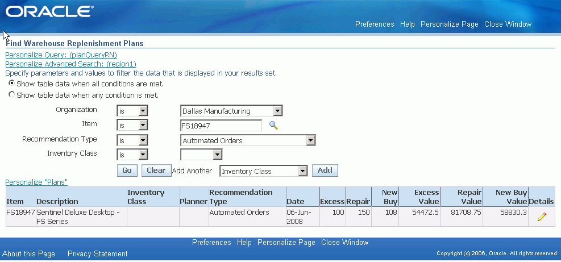Open the empty Inventory Class value dropdown

coord(201,155)
